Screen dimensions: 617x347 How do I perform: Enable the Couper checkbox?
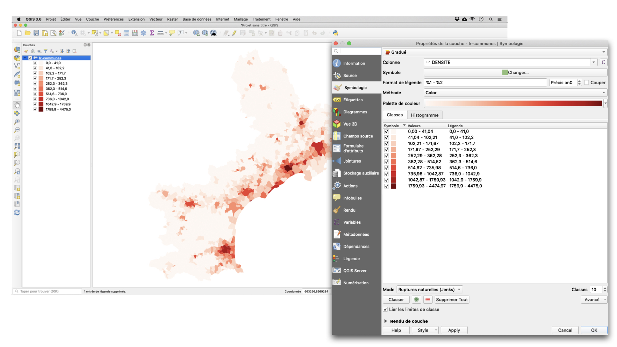click(586, 83)
